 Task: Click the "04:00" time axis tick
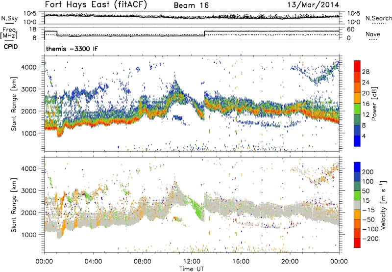(94, 262)
